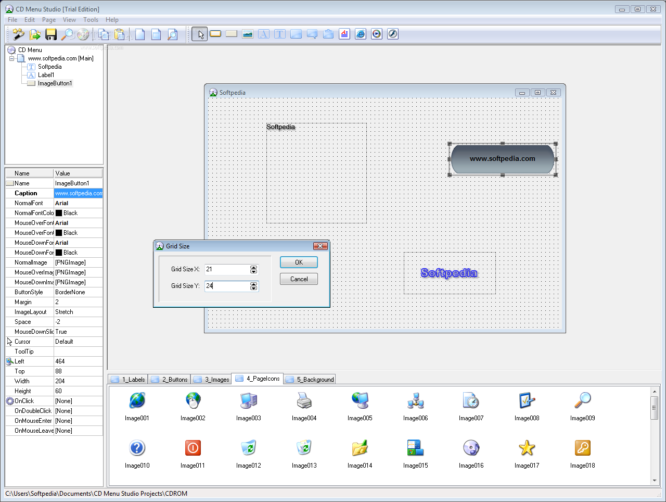Select the label A tool
The height and width of the screenshot is (502, 666).
tap(264, 34)
